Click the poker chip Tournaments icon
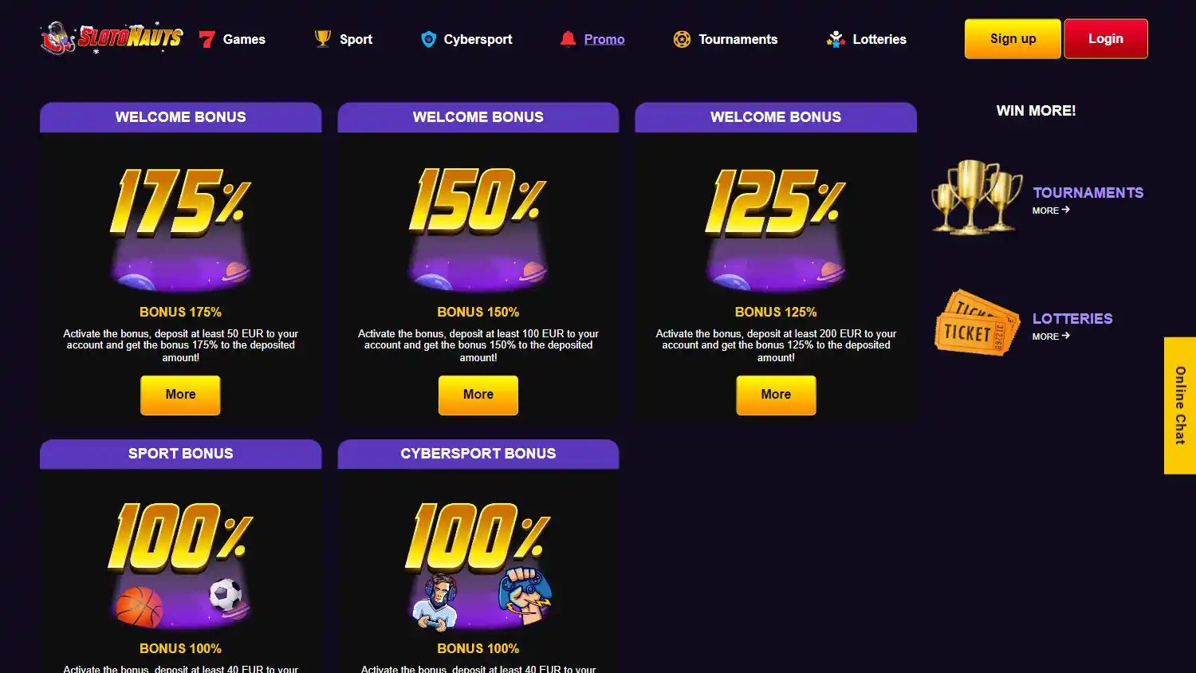 click(682, 39)
